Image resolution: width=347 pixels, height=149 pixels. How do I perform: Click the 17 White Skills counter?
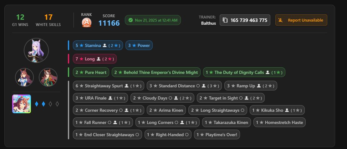48,20
